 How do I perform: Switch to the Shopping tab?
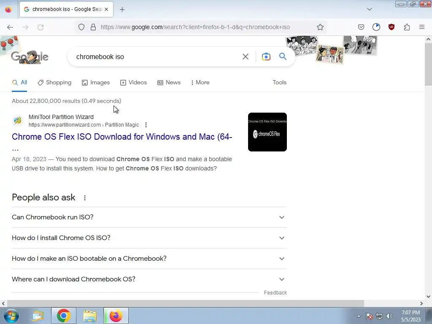[x=54, y=82]
